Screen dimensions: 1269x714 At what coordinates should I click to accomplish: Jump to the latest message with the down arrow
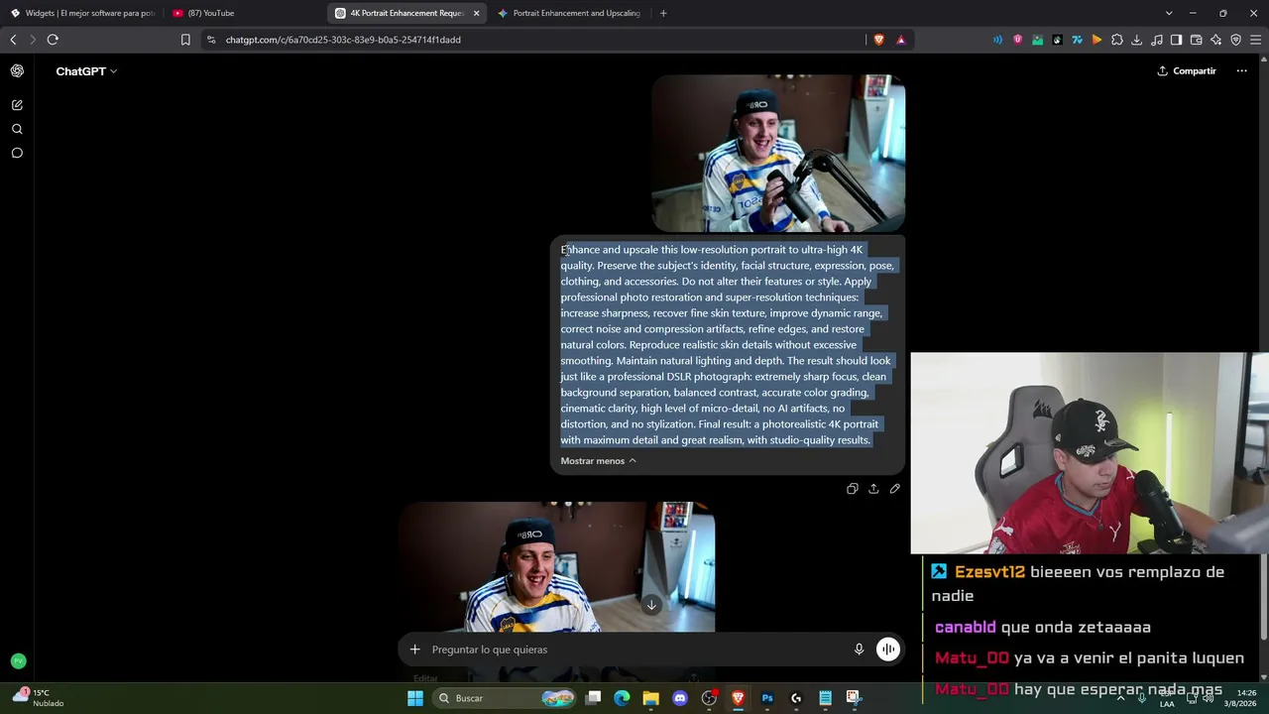point(651,605)
